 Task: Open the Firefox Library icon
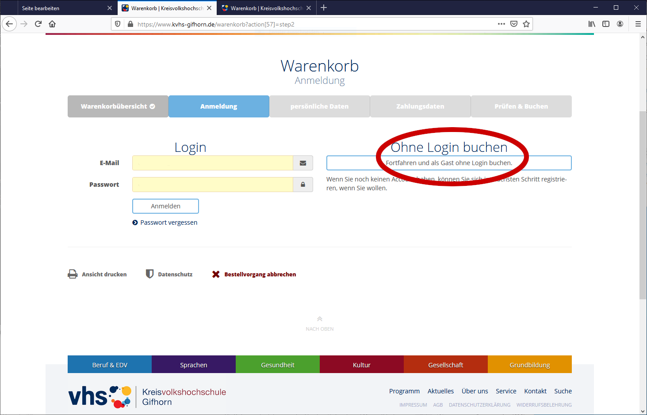click(592, 24)
